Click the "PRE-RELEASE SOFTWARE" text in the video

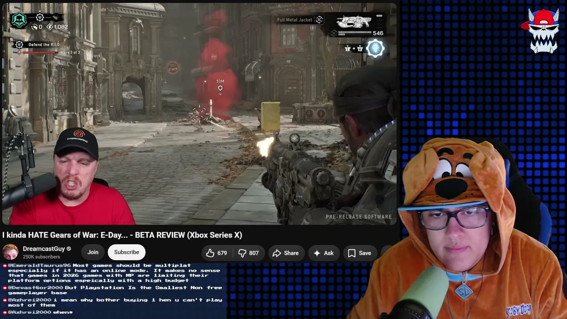pos(359,217)
